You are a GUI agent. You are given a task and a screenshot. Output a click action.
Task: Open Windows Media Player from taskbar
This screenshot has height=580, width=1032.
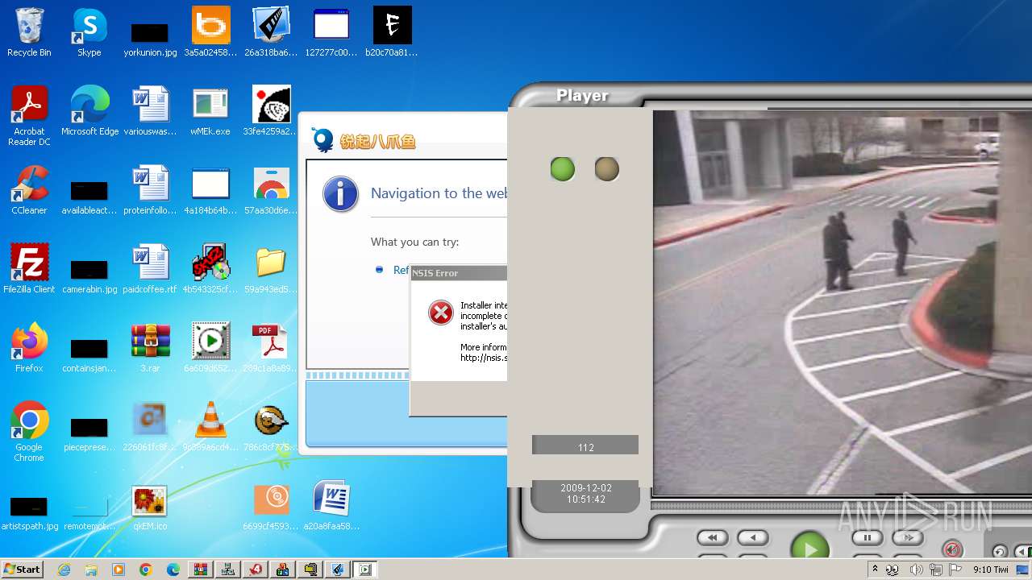pos(119,570)
